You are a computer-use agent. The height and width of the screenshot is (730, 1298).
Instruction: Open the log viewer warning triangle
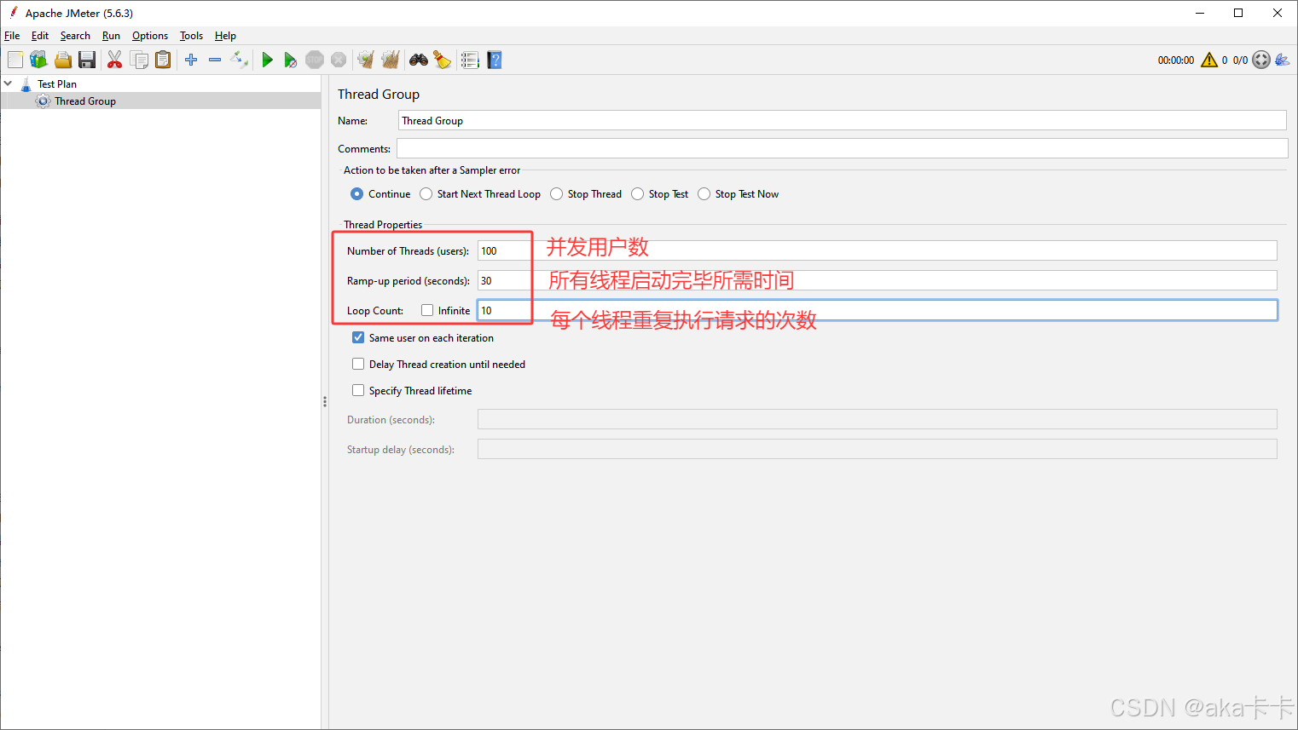click(1209, 60)
